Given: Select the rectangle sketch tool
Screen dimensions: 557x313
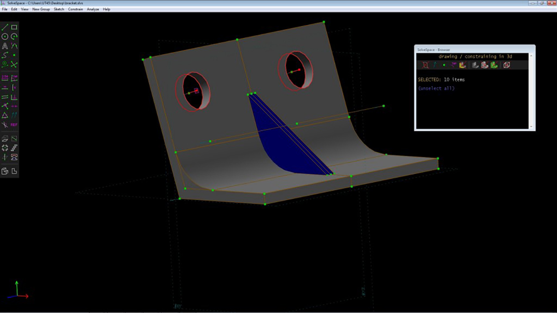Looking at the screenshot, I should [x=14, y=27].
